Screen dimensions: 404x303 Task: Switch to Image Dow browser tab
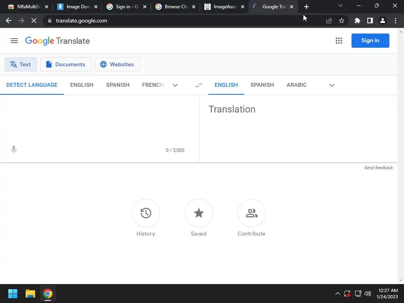point(73,7)
